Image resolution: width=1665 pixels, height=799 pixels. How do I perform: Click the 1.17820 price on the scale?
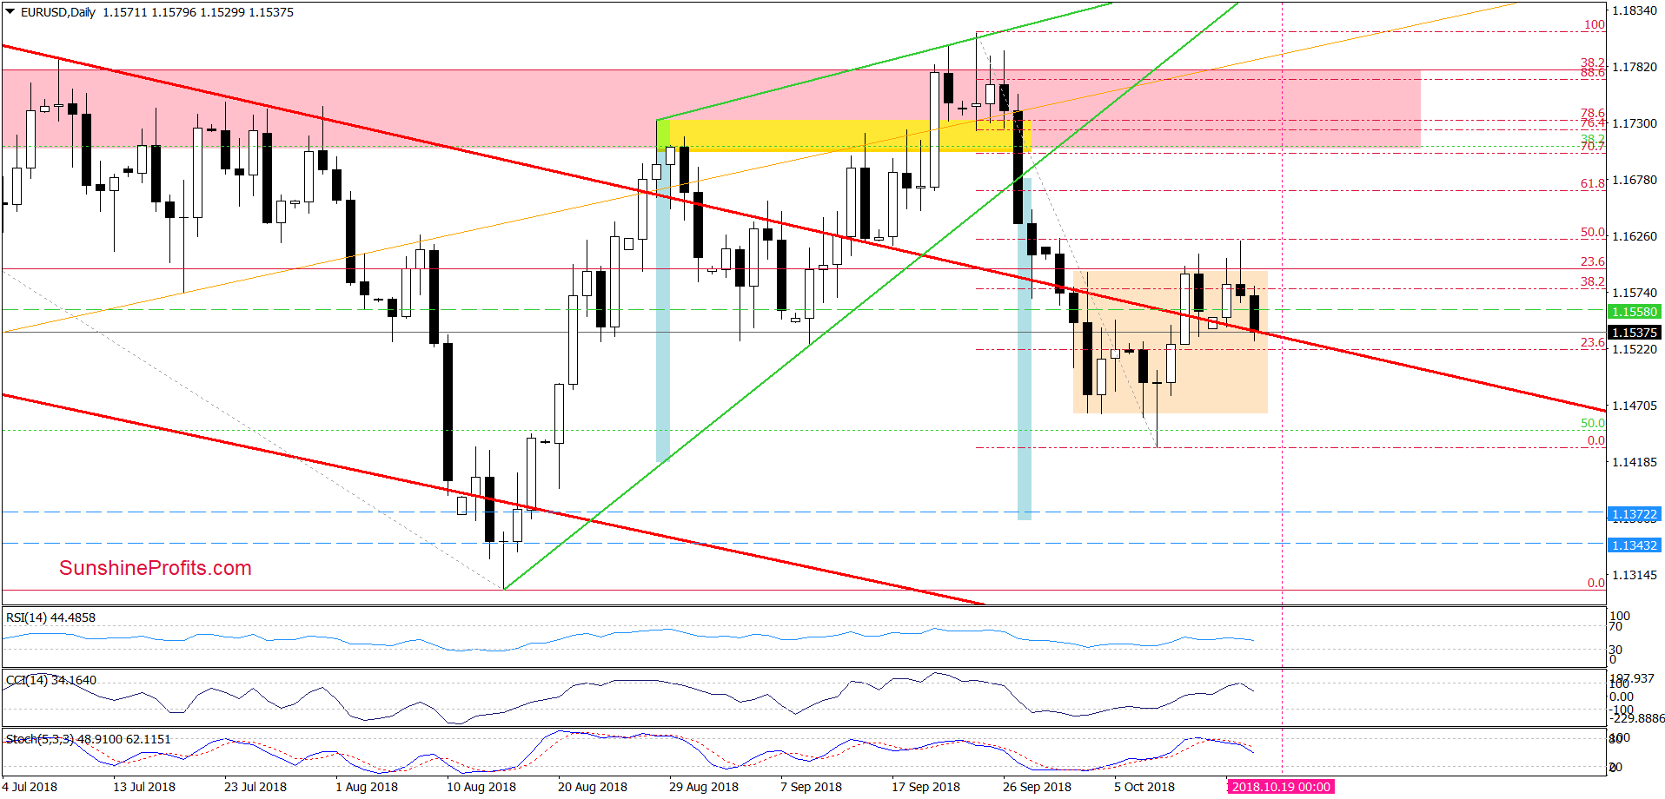(1635, 67)
